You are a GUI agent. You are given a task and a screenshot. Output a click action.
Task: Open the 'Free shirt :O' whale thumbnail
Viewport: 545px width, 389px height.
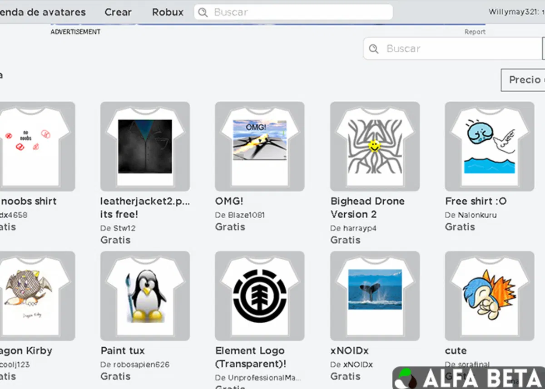[x=489, y=145]
